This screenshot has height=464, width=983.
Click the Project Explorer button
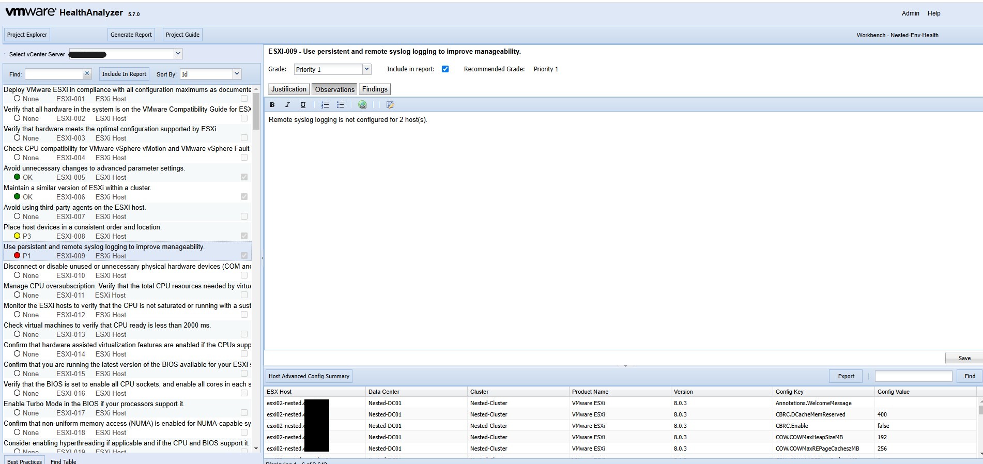27,35
